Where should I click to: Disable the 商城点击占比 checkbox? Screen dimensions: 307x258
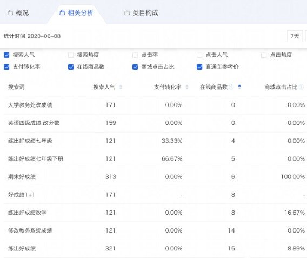click(135, 67)
